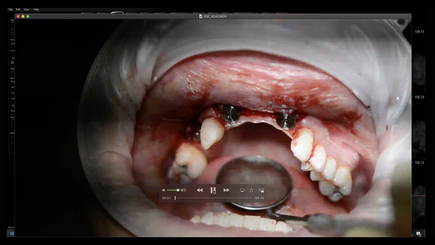Click the elapsed time 00:01

167,198
